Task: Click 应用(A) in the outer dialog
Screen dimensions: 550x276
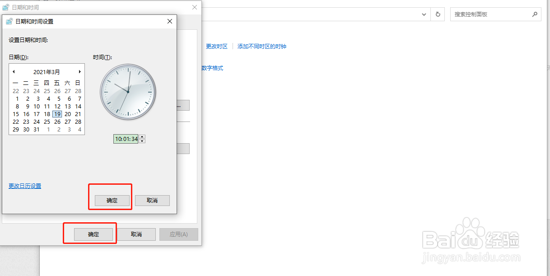Action: coord(178,234)
